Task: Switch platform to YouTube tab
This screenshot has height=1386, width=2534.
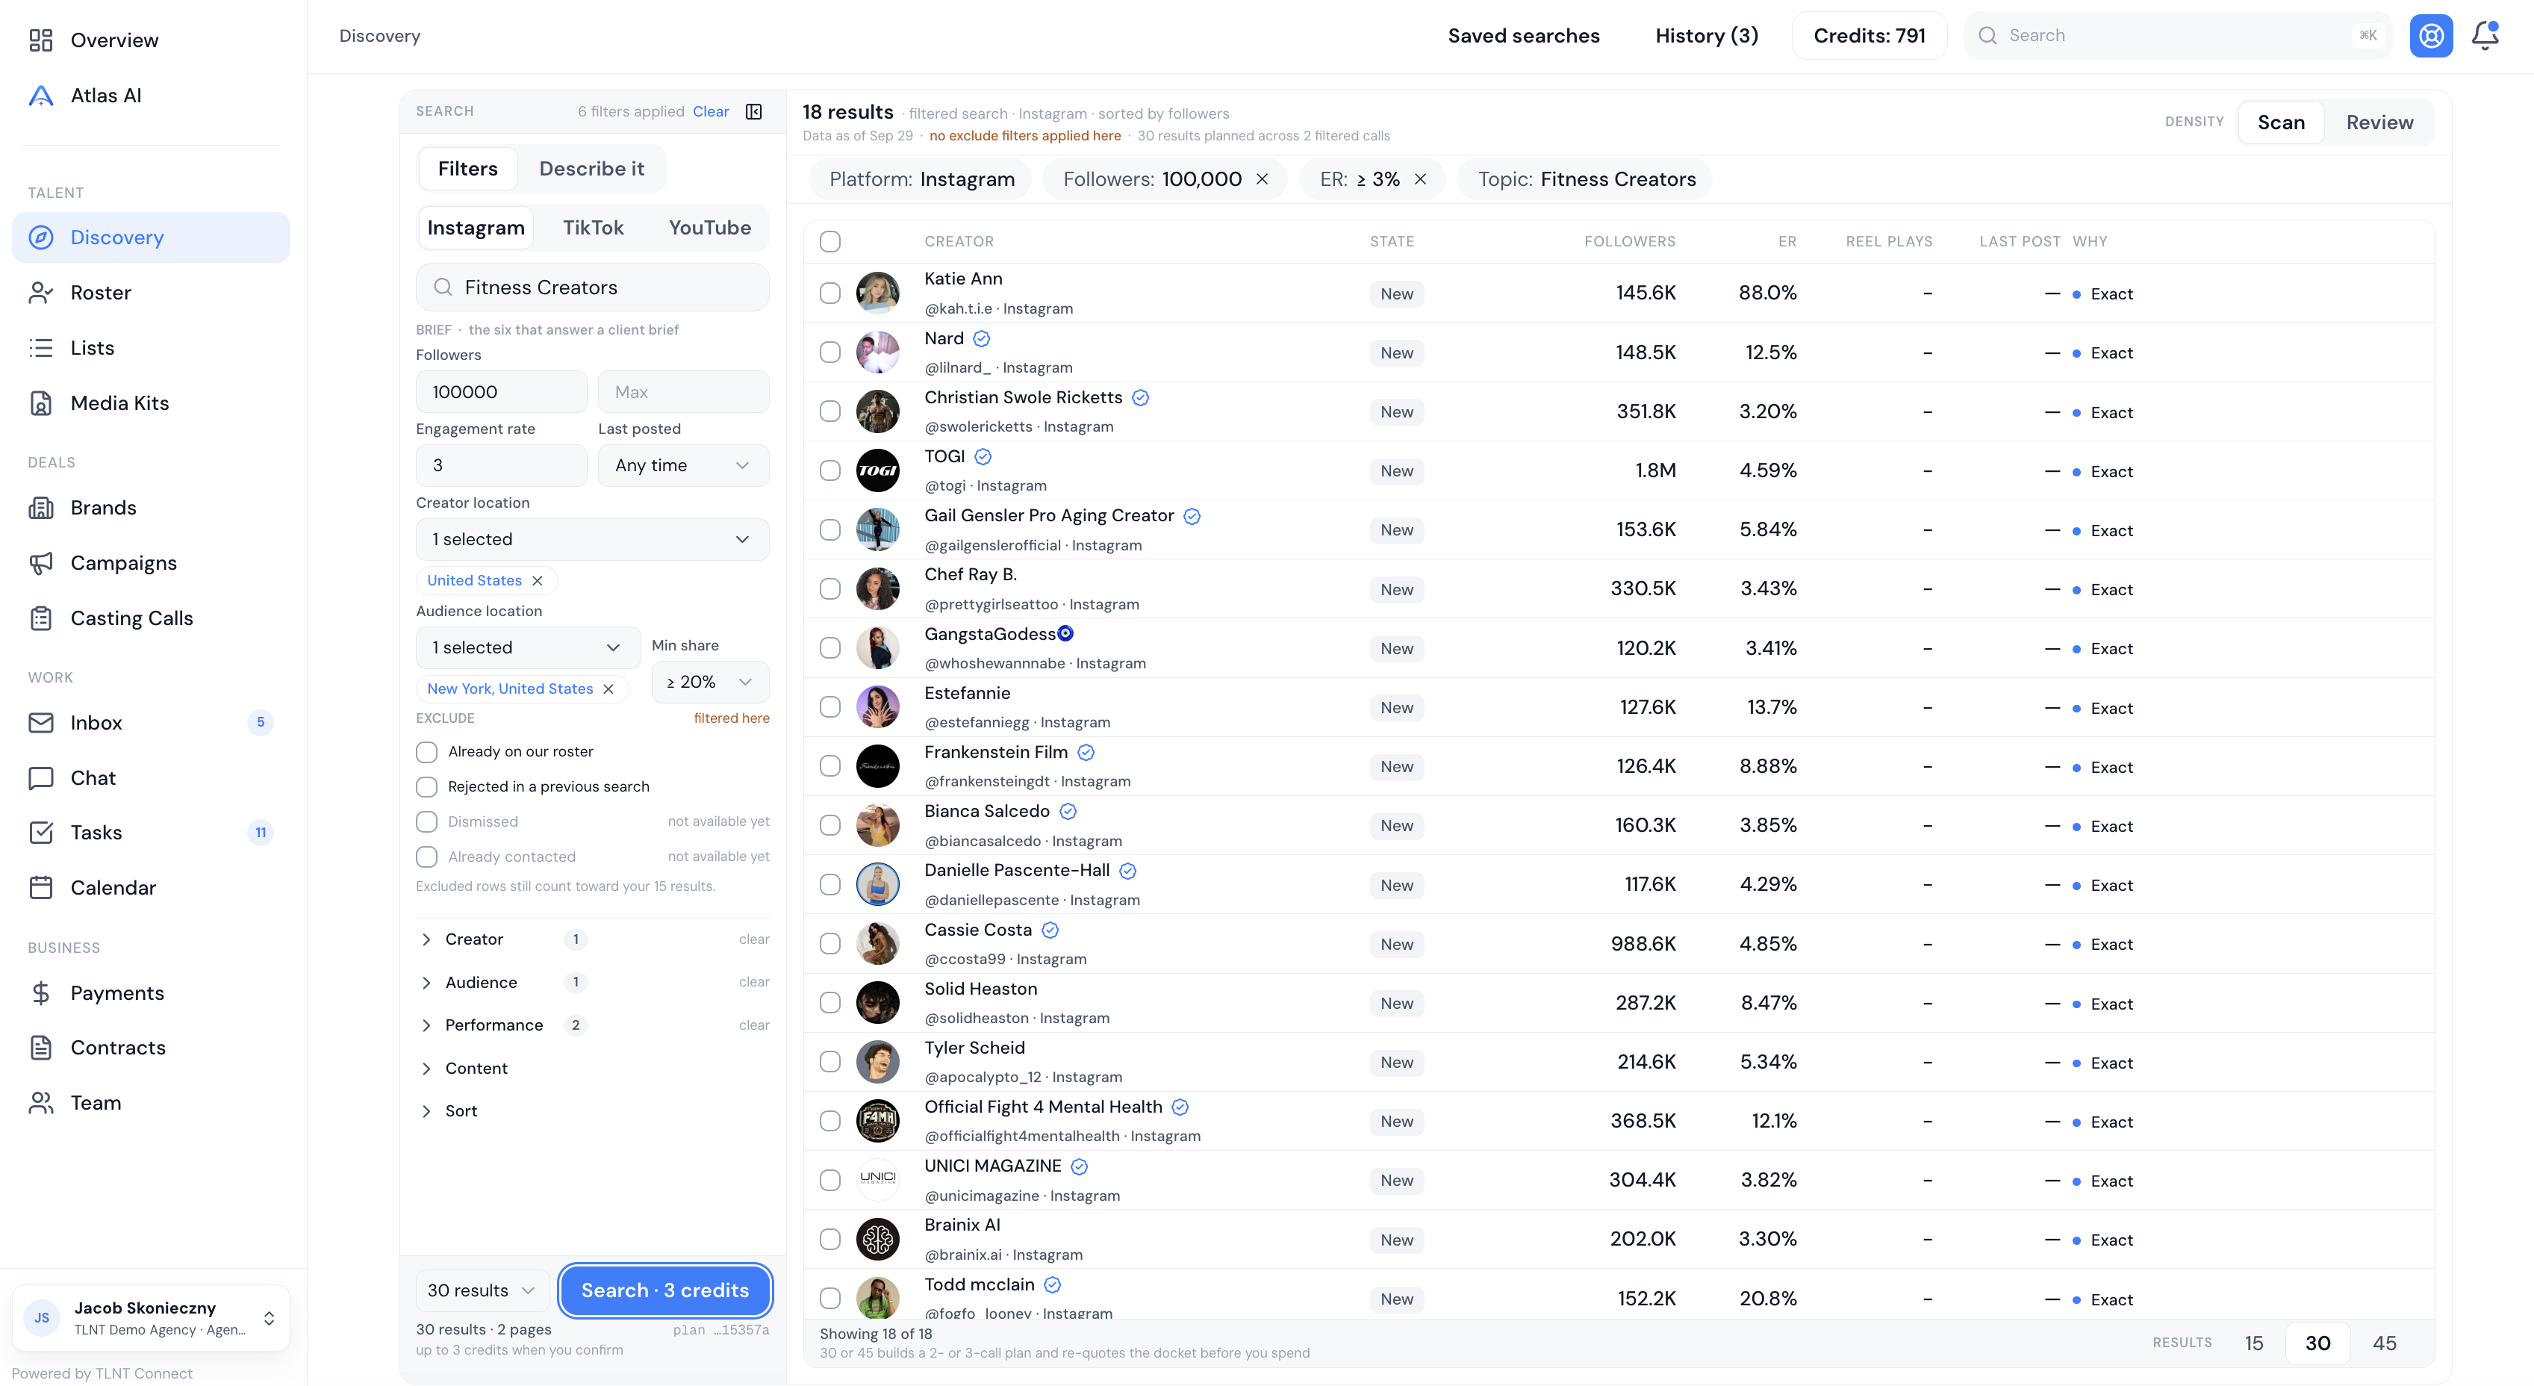Action: click(x=709, y=227)
